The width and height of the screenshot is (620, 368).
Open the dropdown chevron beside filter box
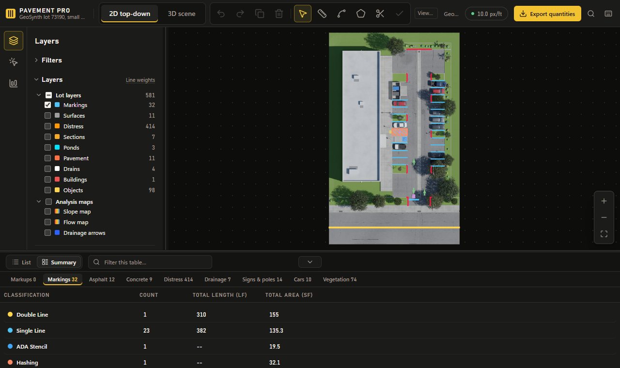point(310,262)
